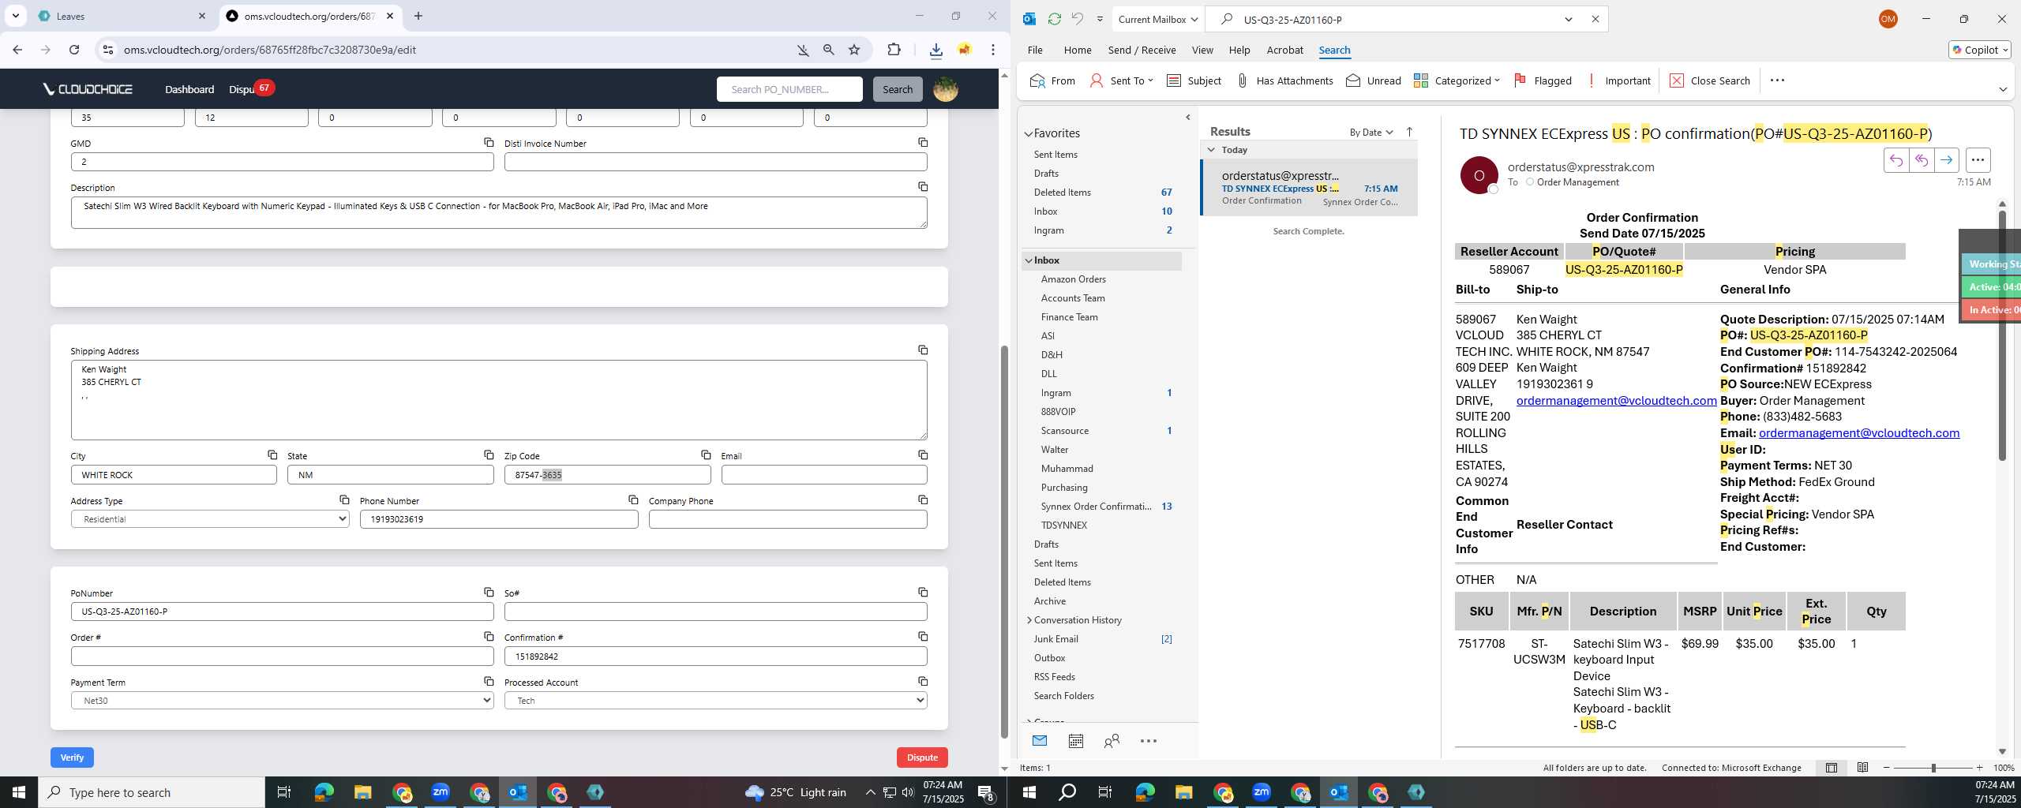The height and width of the screenshot is (808, 2021).
Task: Click the Outlook Reply All icon
Action: [1921, 160]
